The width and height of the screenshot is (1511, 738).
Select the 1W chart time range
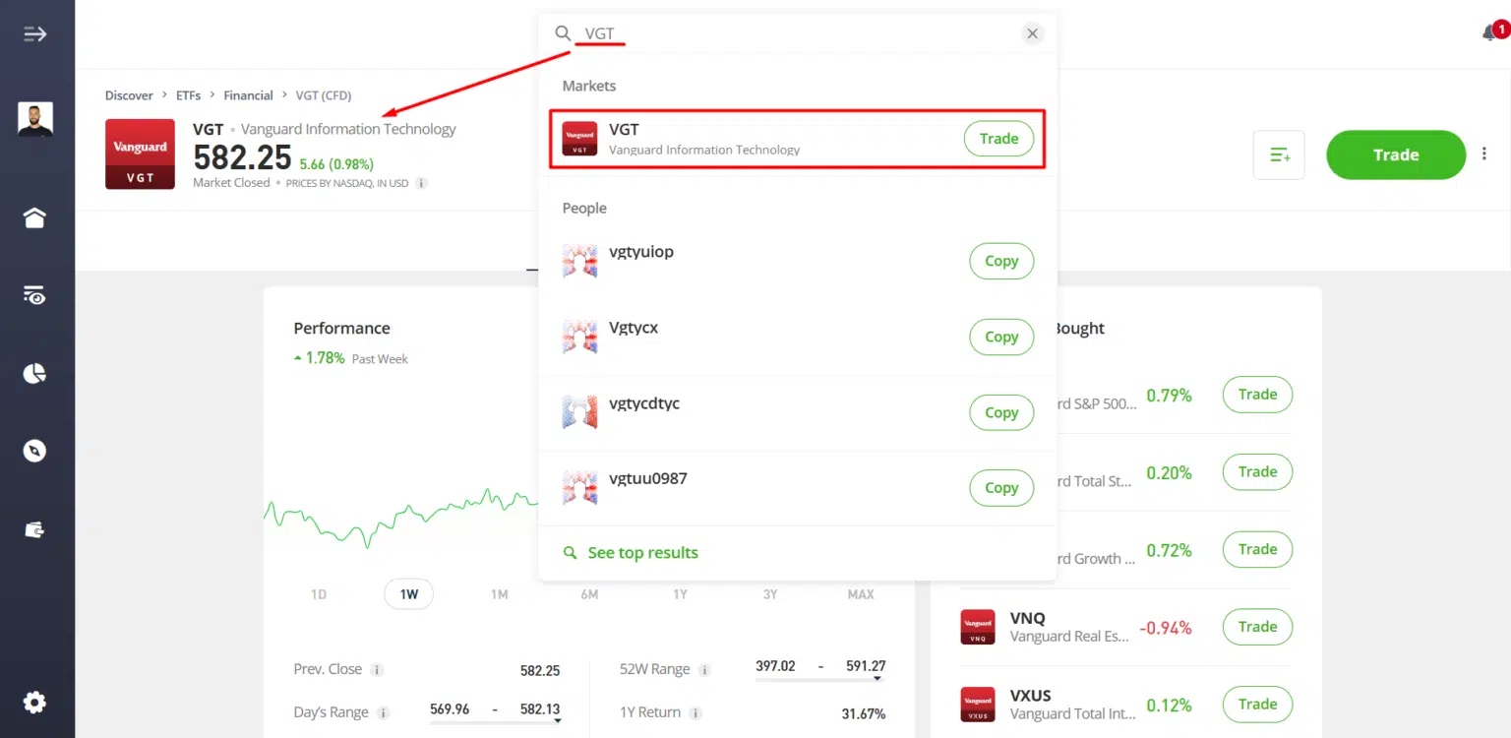[408, 594]
